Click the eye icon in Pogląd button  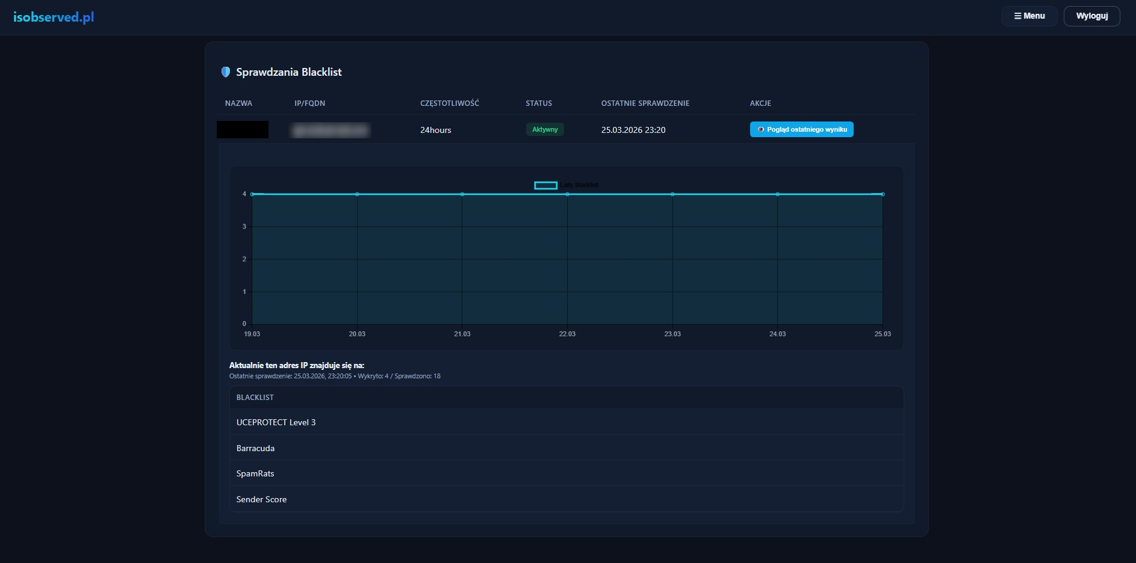point(761,129)
